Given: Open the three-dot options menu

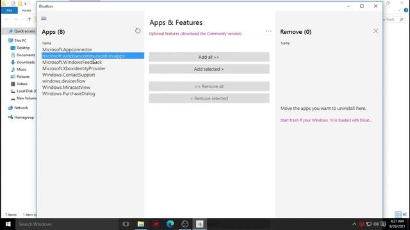Looking at the screenshot, I should point(268,31).
